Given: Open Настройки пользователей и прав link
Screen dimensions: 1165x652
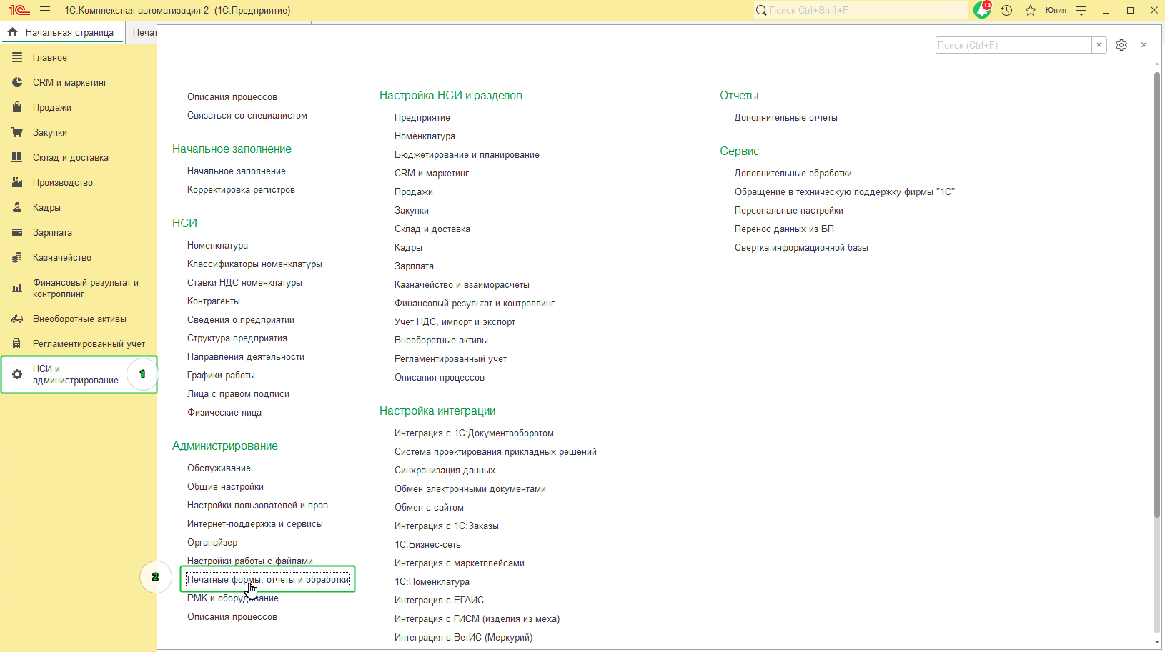Looking at the screenshot, I should [x=257, y=505].
